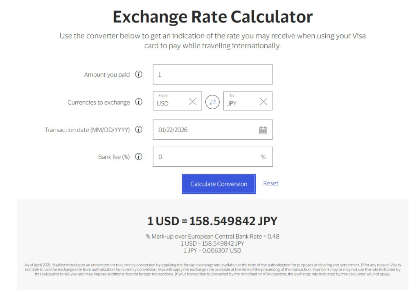Click the info icon beside Amount you paid
The image size is (419, 293).
tap(139, 75)
